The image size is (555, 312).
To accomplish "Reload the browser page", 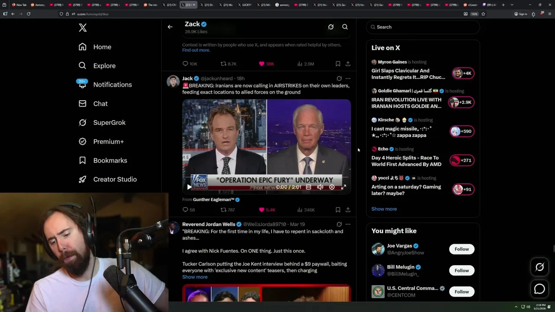I will pos(29,14).
